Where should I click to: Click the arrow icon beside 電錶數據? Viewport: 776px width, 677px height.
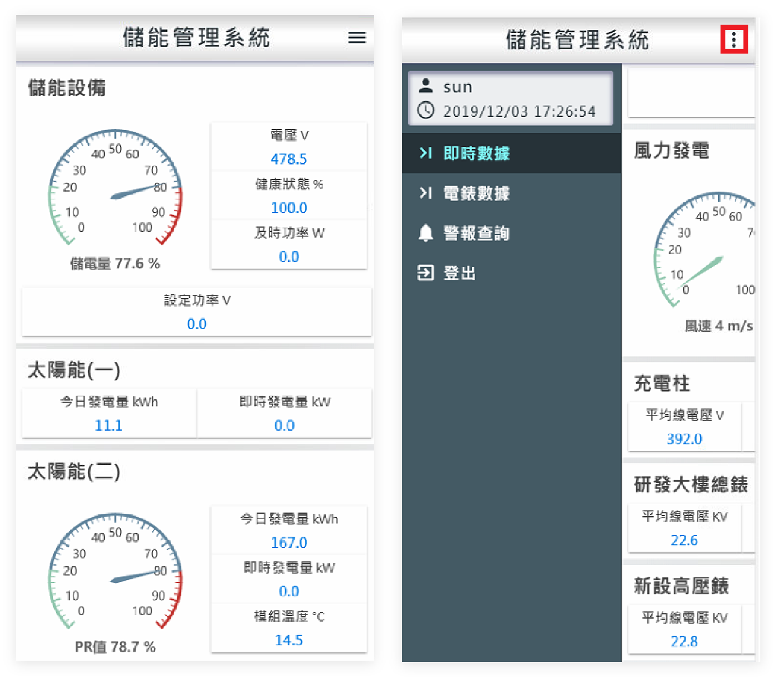click(426, 193)
